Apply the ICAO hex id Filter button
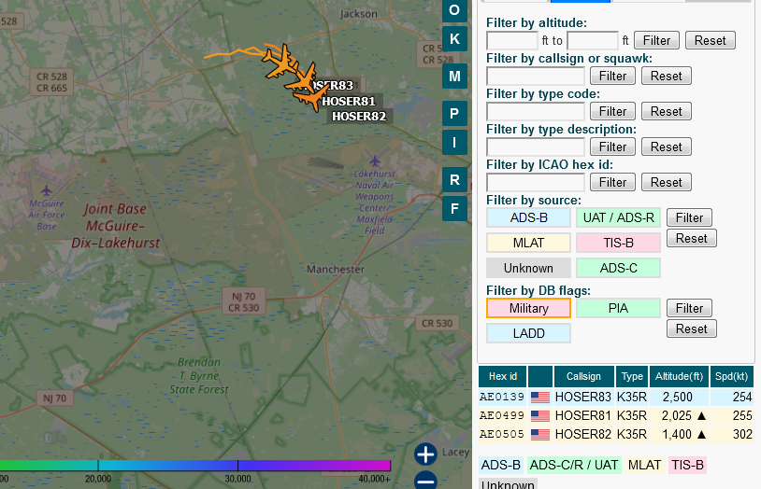 coord(612,182)
